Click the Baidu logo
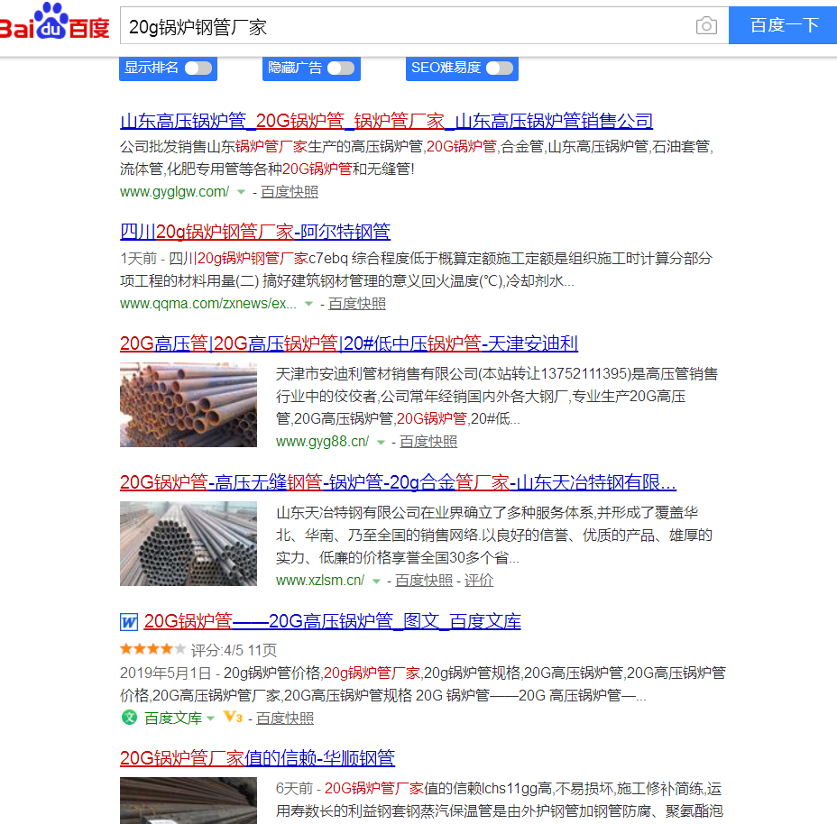 click(54, 23)
